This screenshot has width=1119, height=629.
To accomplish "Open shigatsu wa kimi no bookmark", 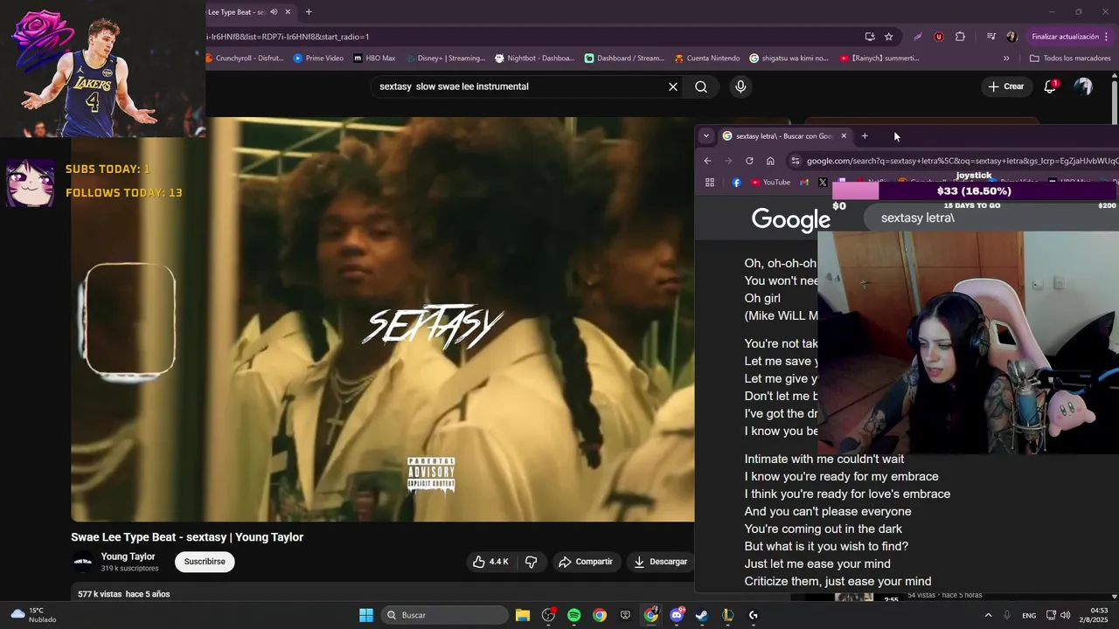I will [789, 59].
